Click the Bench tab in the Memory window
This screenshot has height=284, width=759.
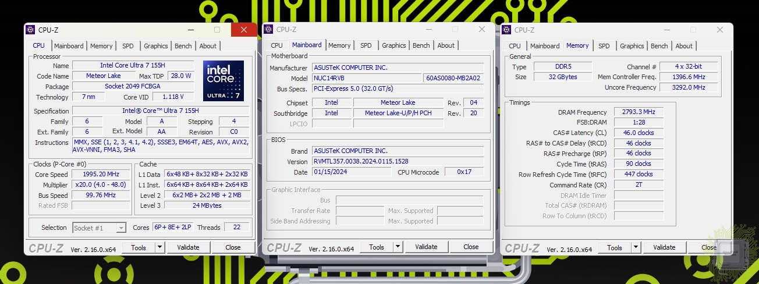659,46
